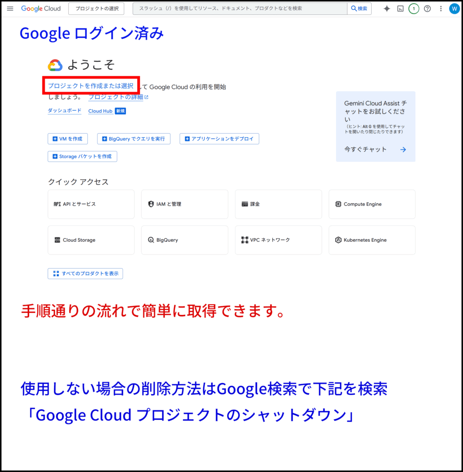
Task: Activate Cloud Shell terminal icon
Action: coord(400,9)
